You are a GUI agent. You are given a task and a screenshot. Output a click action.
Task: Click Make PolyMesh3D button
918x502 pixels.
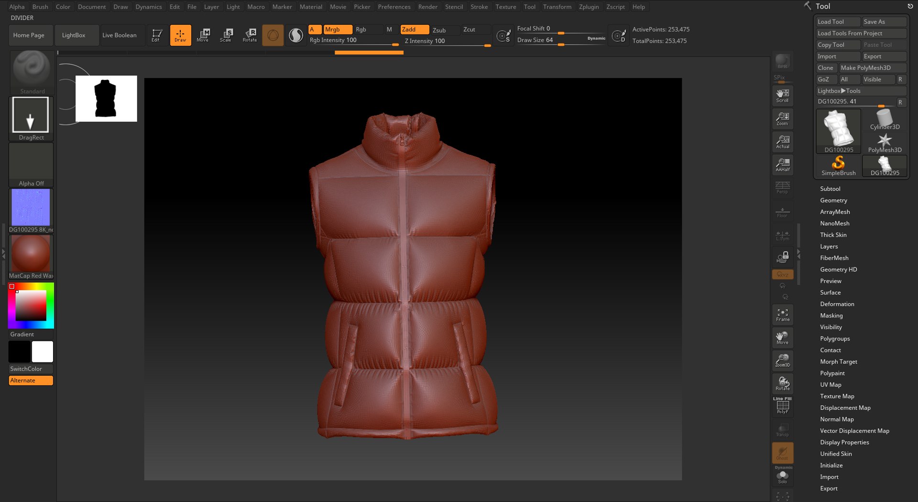coord(873,68)
